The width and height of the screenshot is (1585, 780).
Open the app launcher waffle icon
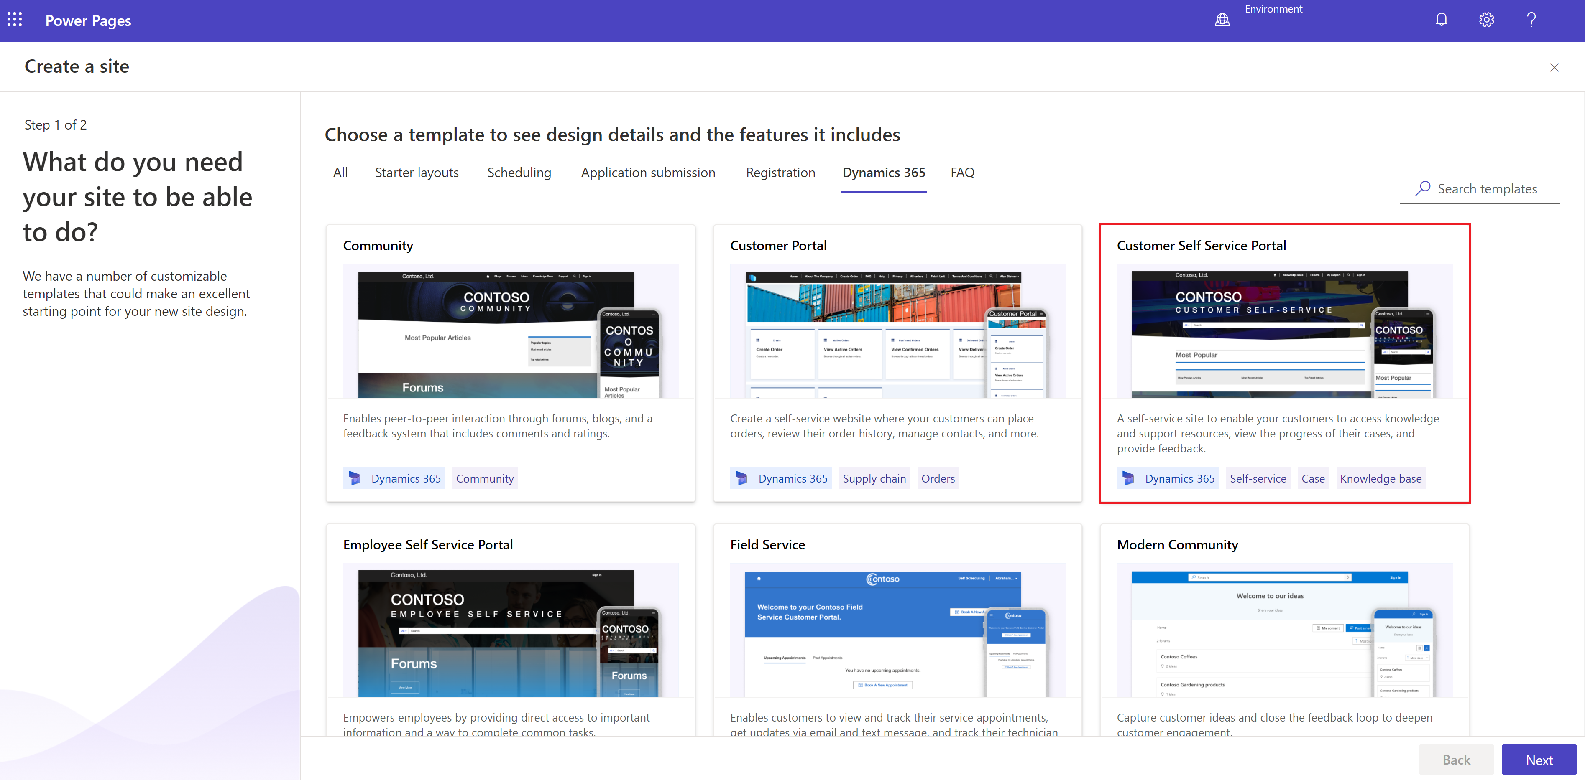[x=15, y=20]
